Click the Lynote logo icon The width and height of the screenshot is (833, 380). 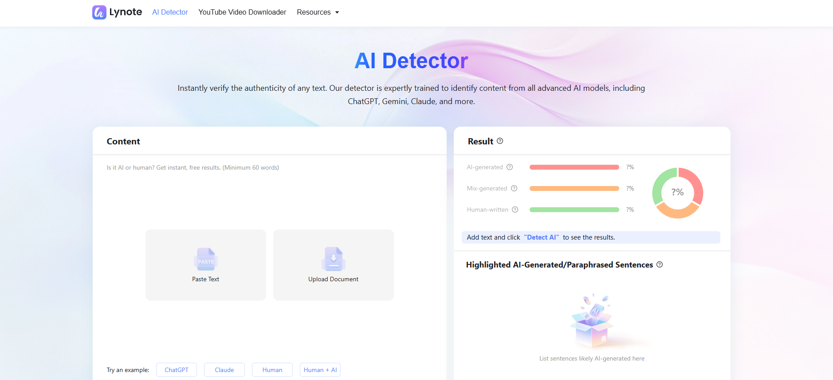tap(99, 12)
